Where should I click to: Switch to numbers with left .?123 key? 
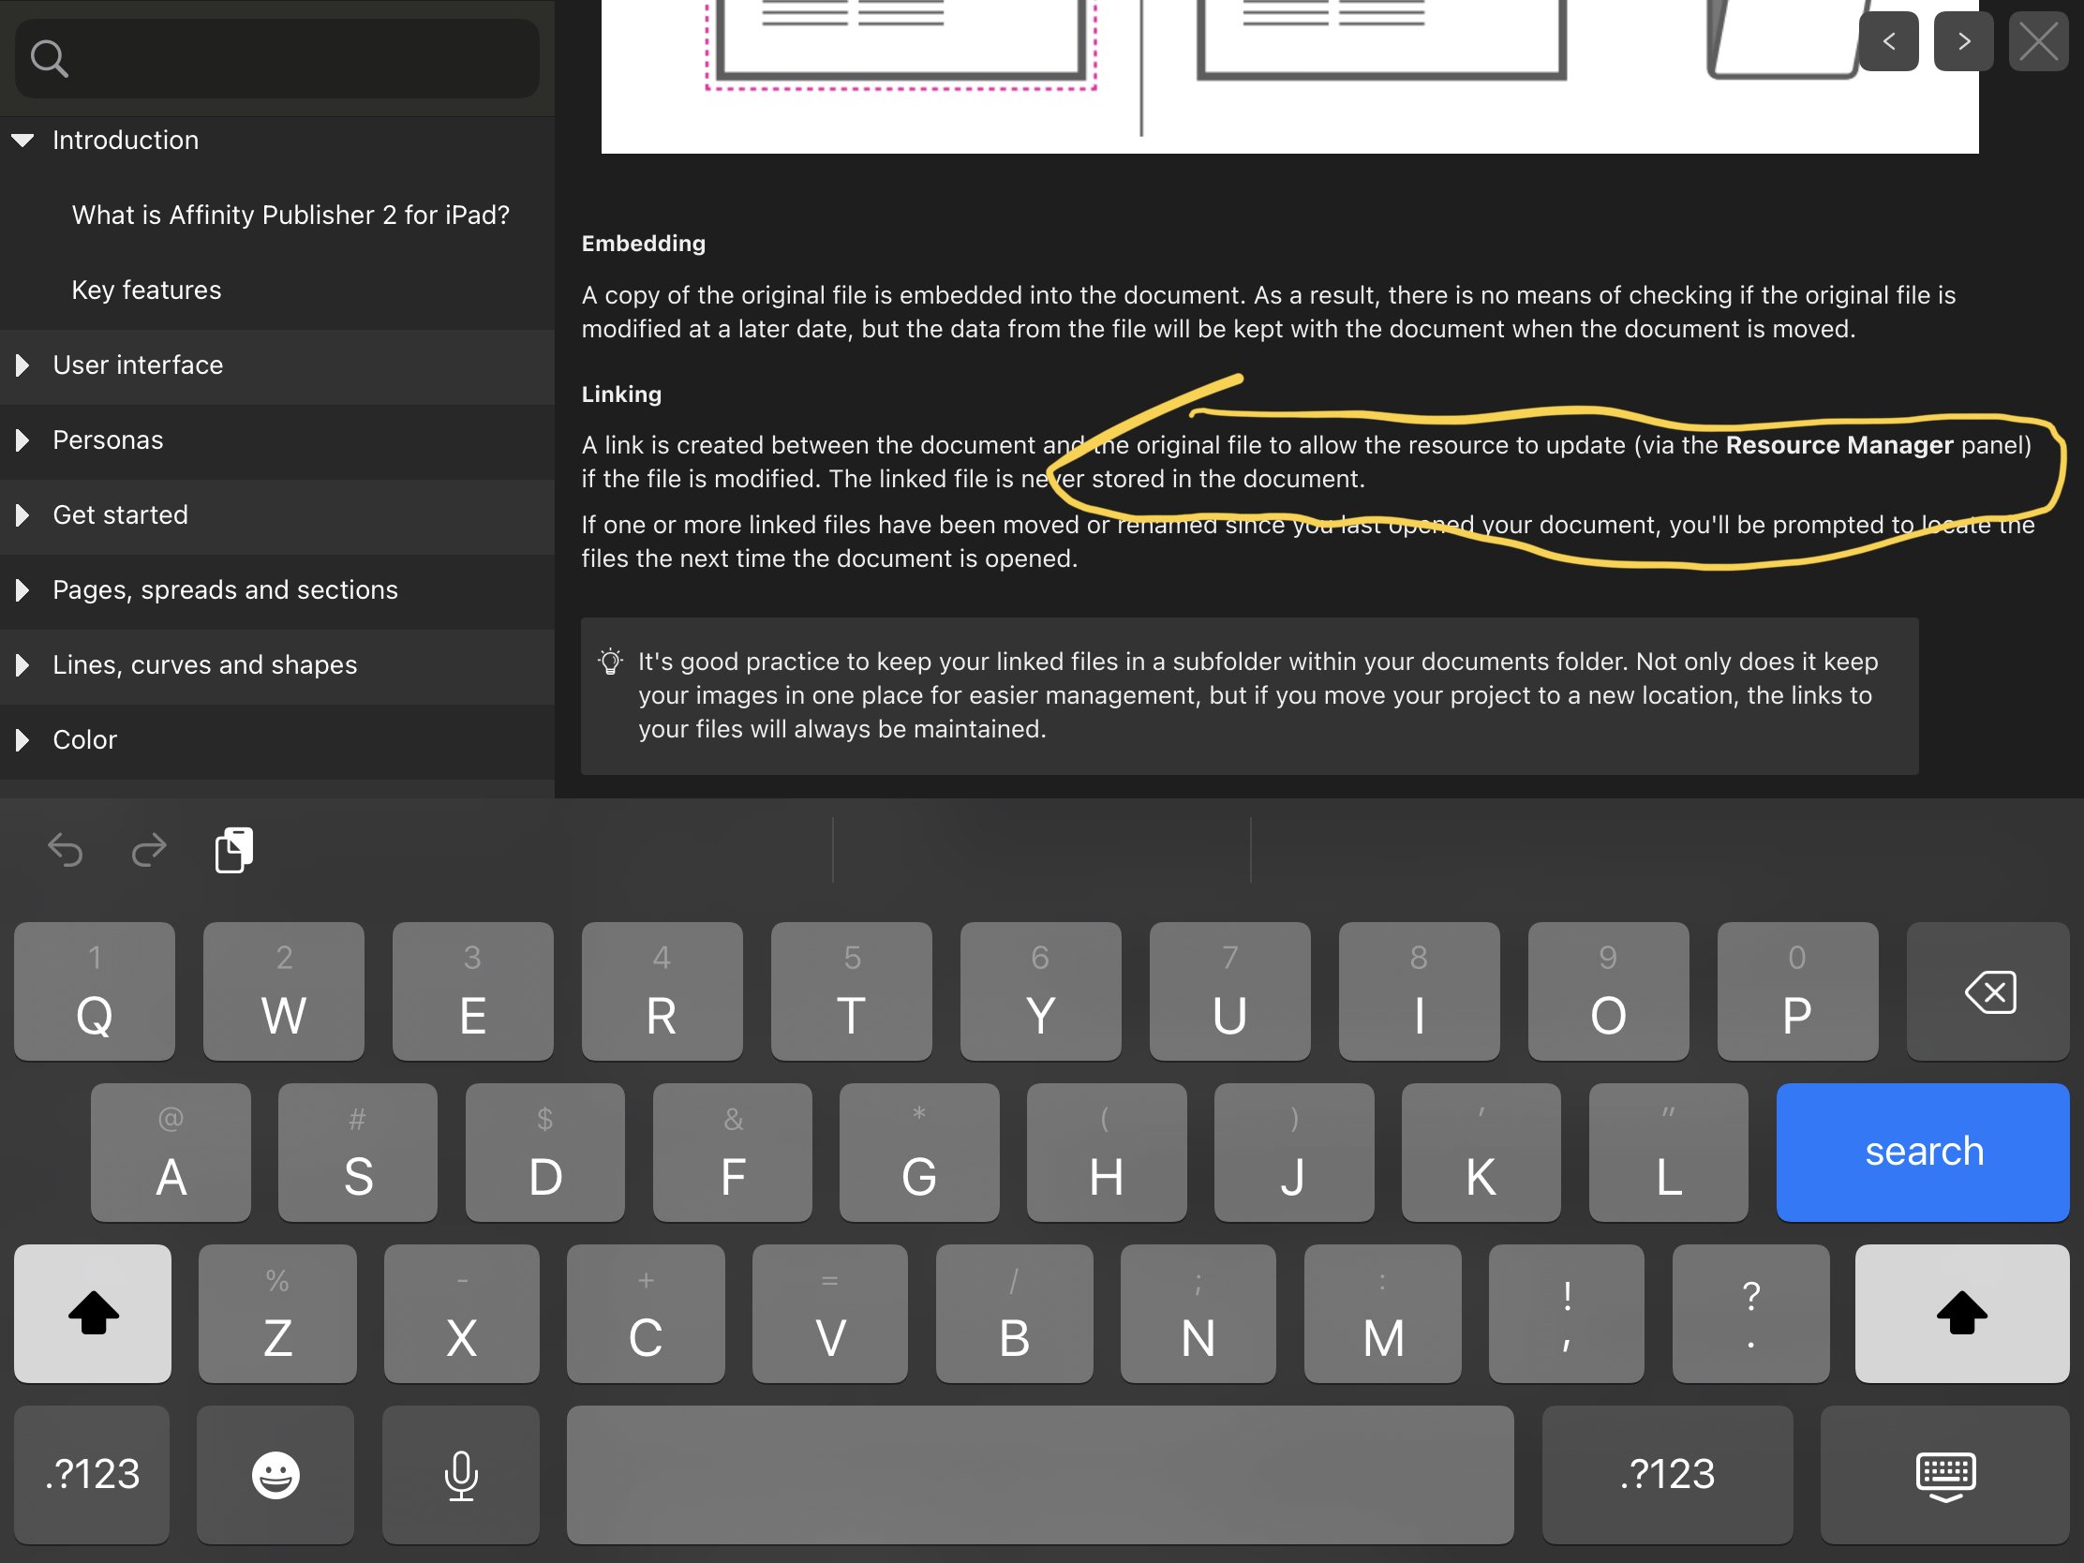(93, 1474)
